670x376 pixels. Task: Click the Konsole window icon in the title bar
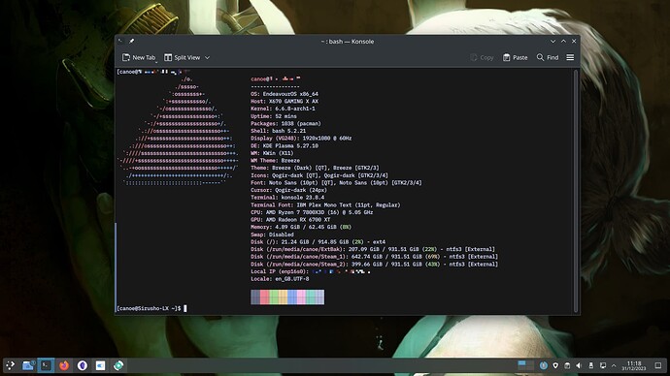121,41
